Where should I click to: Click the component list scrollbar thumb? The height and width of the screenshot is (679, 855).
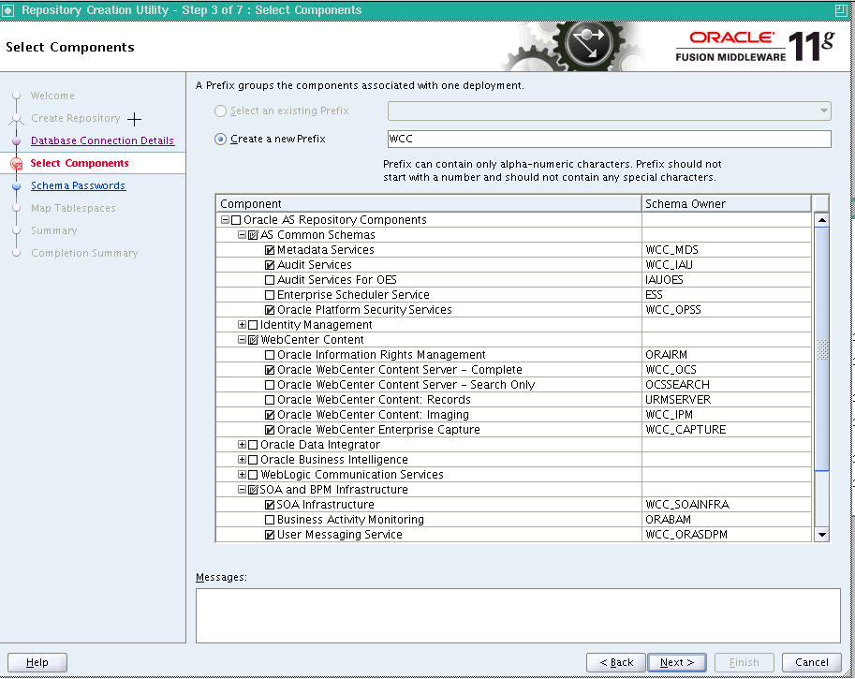(821, 349)
